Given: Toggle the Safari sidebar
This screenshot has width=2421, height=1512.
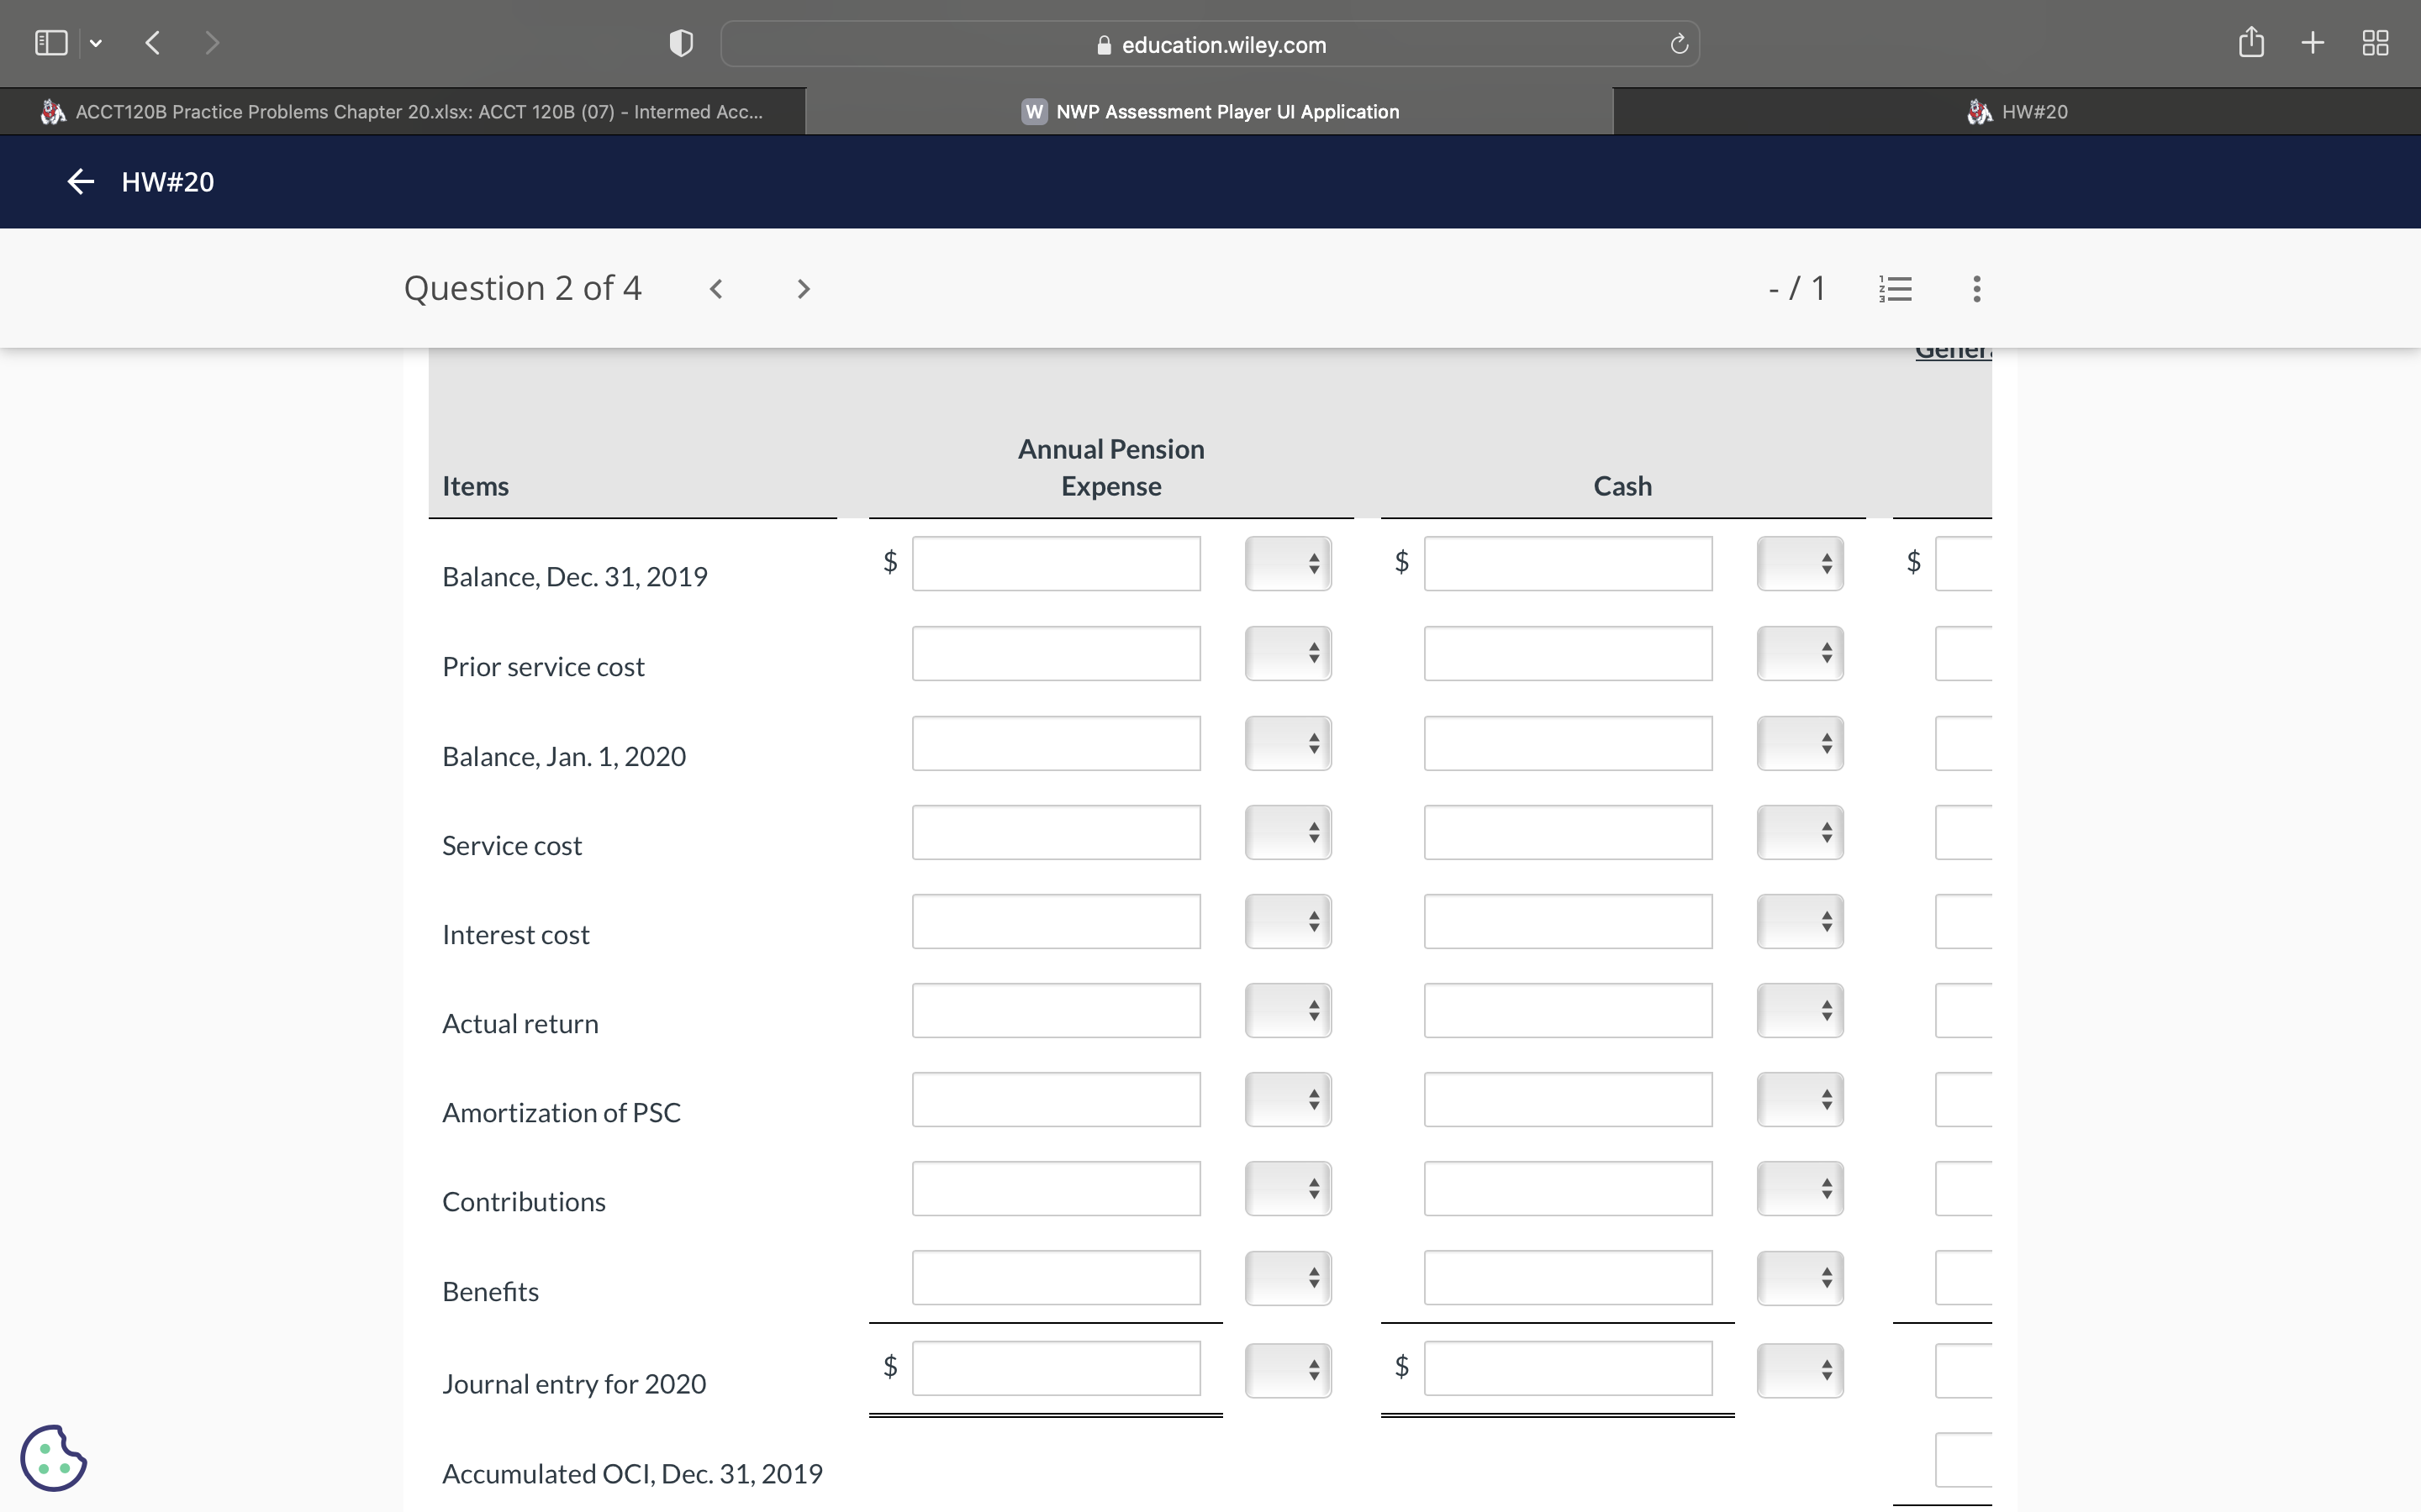Looking at the screenshot, I should click(50, 42).
